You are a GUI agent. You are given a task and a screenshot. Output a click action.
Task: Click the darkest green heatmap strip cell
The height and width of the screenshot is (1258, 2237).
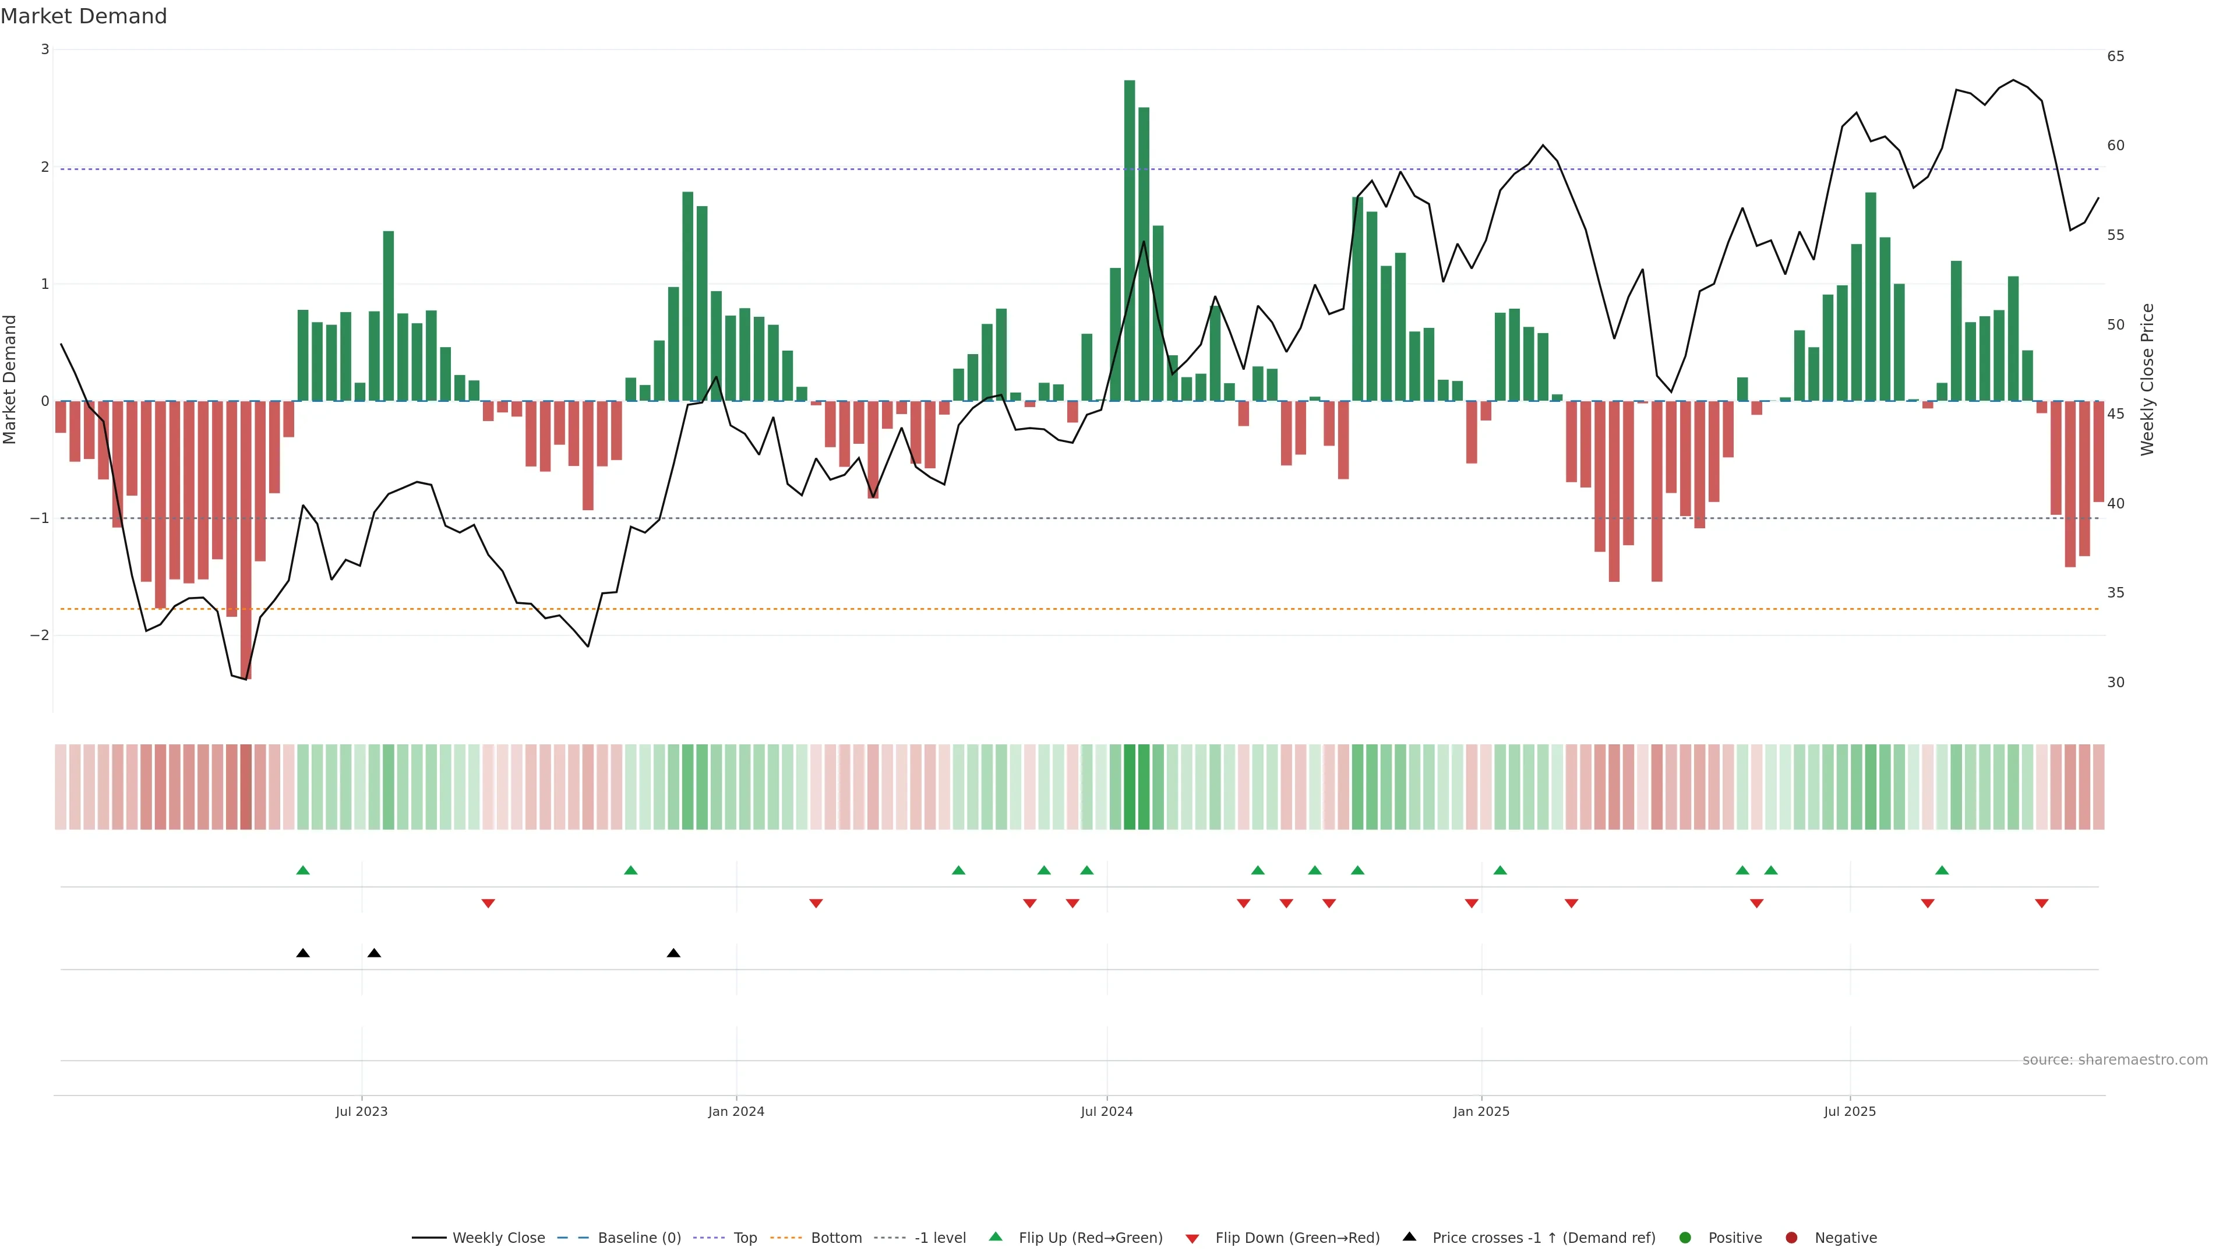pos(1129,787)
